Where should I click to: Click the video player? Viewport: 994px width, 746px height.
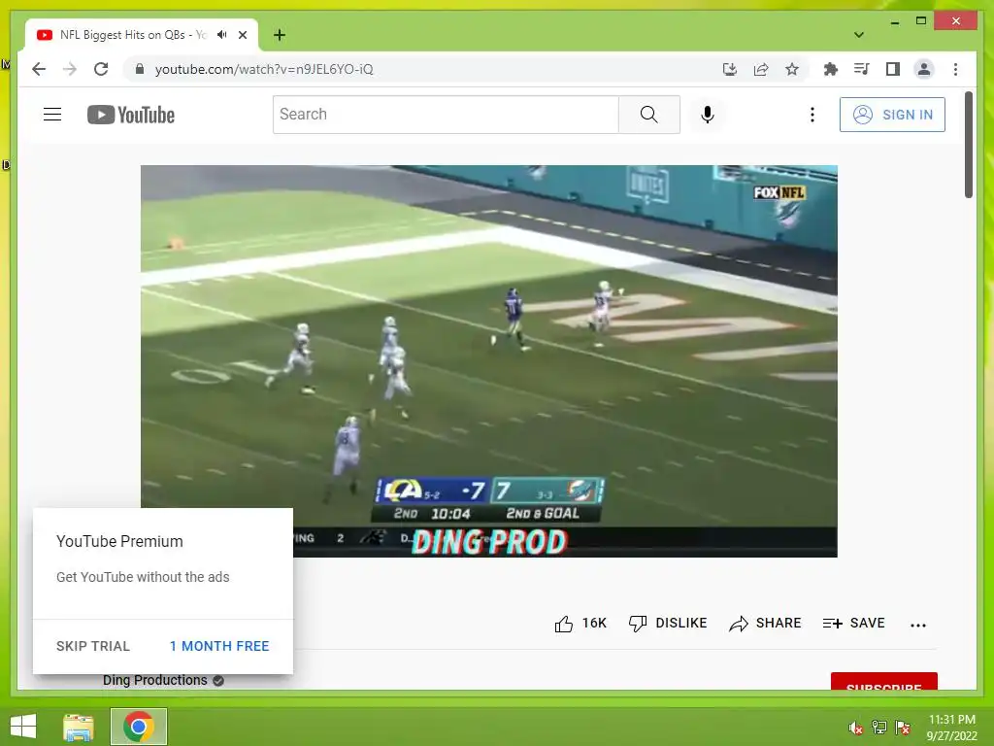click(x=489, y=361)
